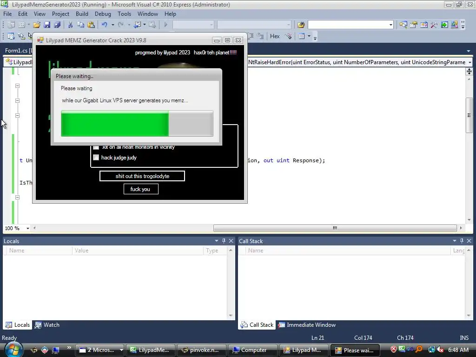This screenshot has width=476, height=357.
Task: Open the Locals panel window position dropdown
Action: tap(217, 241)
